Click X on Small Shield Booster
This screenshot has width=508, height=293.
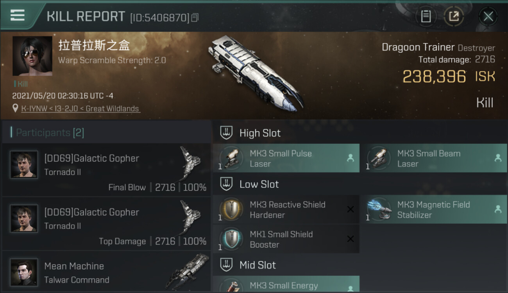pos(351,239)
